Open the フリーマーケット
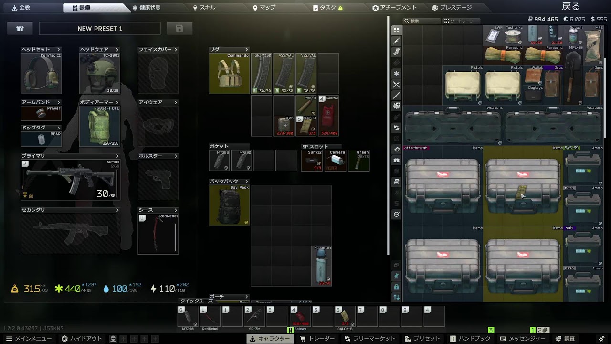Image resolution: width=611 pixels, height=344 pixels. (x=369, y=339)
